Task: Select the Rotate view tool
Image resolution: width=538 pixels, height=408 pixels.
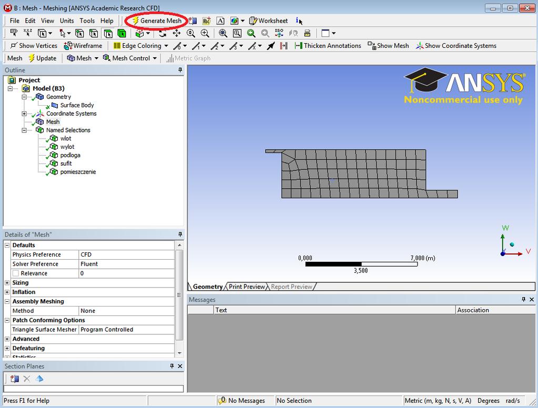Action: pos(163,33)
